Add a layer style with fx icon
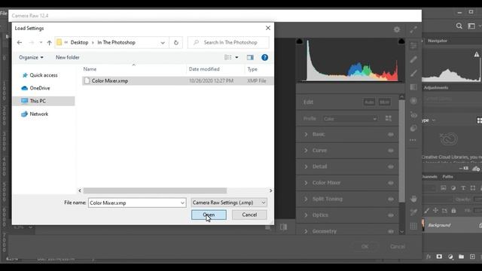 pyautogui.click(x=429, y=257)
